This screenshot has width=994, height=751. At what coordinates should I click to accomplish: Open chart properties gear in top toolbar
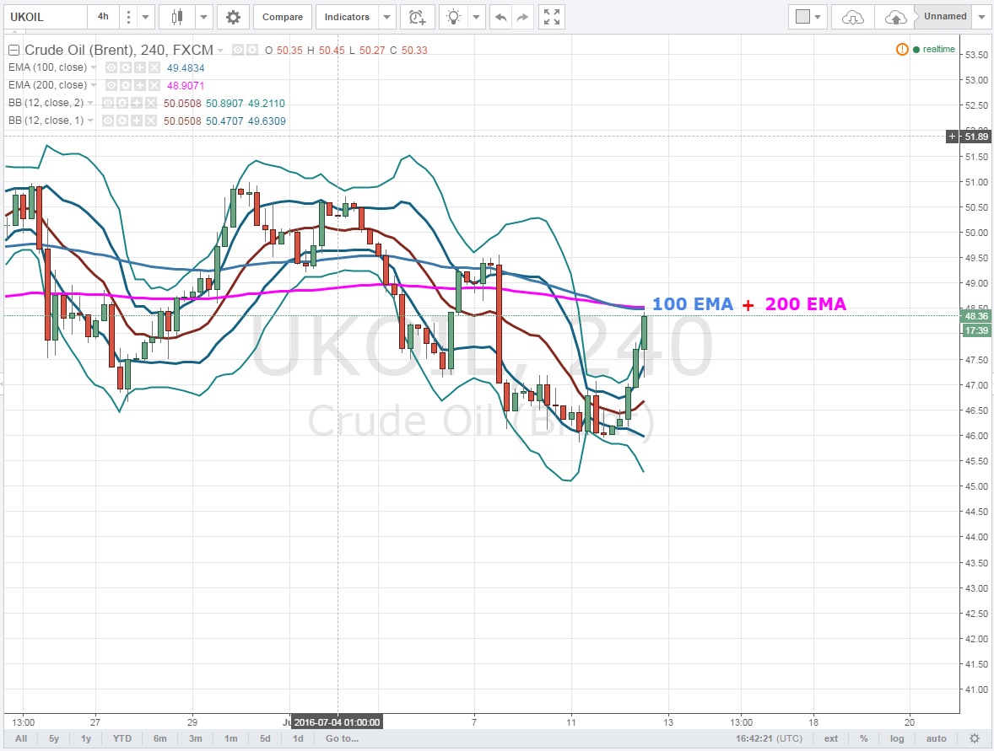click(x=233, y=17)
